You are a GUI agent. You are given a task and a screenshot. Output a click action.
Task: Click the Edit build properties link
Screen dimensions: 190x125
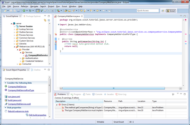[38, 115]
